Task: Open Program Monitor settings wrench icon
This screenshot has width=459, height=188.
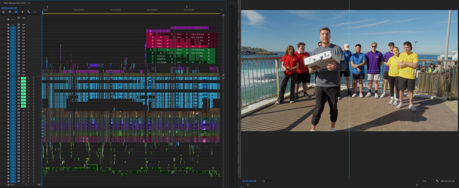Action: pyautogui.click(x=437, y=181)
